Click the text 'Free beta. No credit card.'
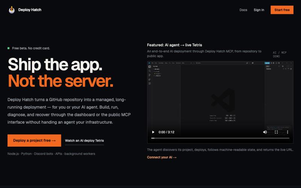 31,49
